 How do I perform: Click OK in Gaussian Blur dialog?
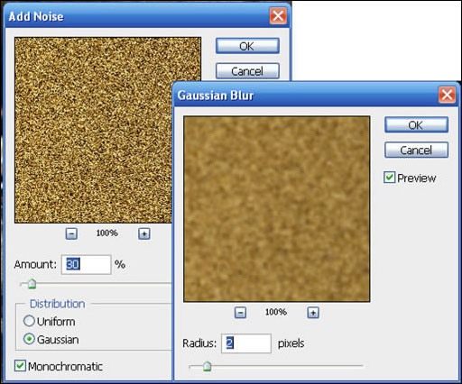[416, 124]
